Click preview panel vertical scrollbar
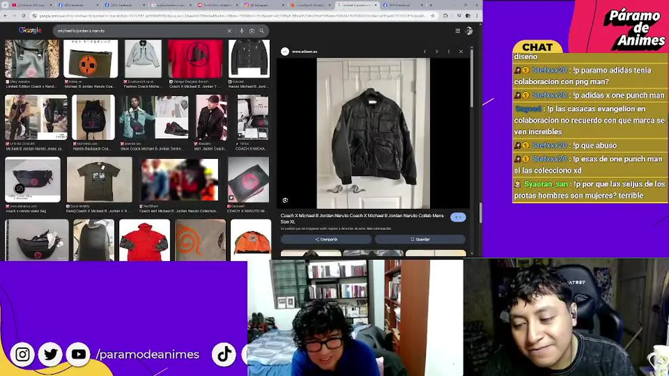 tap(472, 78)
